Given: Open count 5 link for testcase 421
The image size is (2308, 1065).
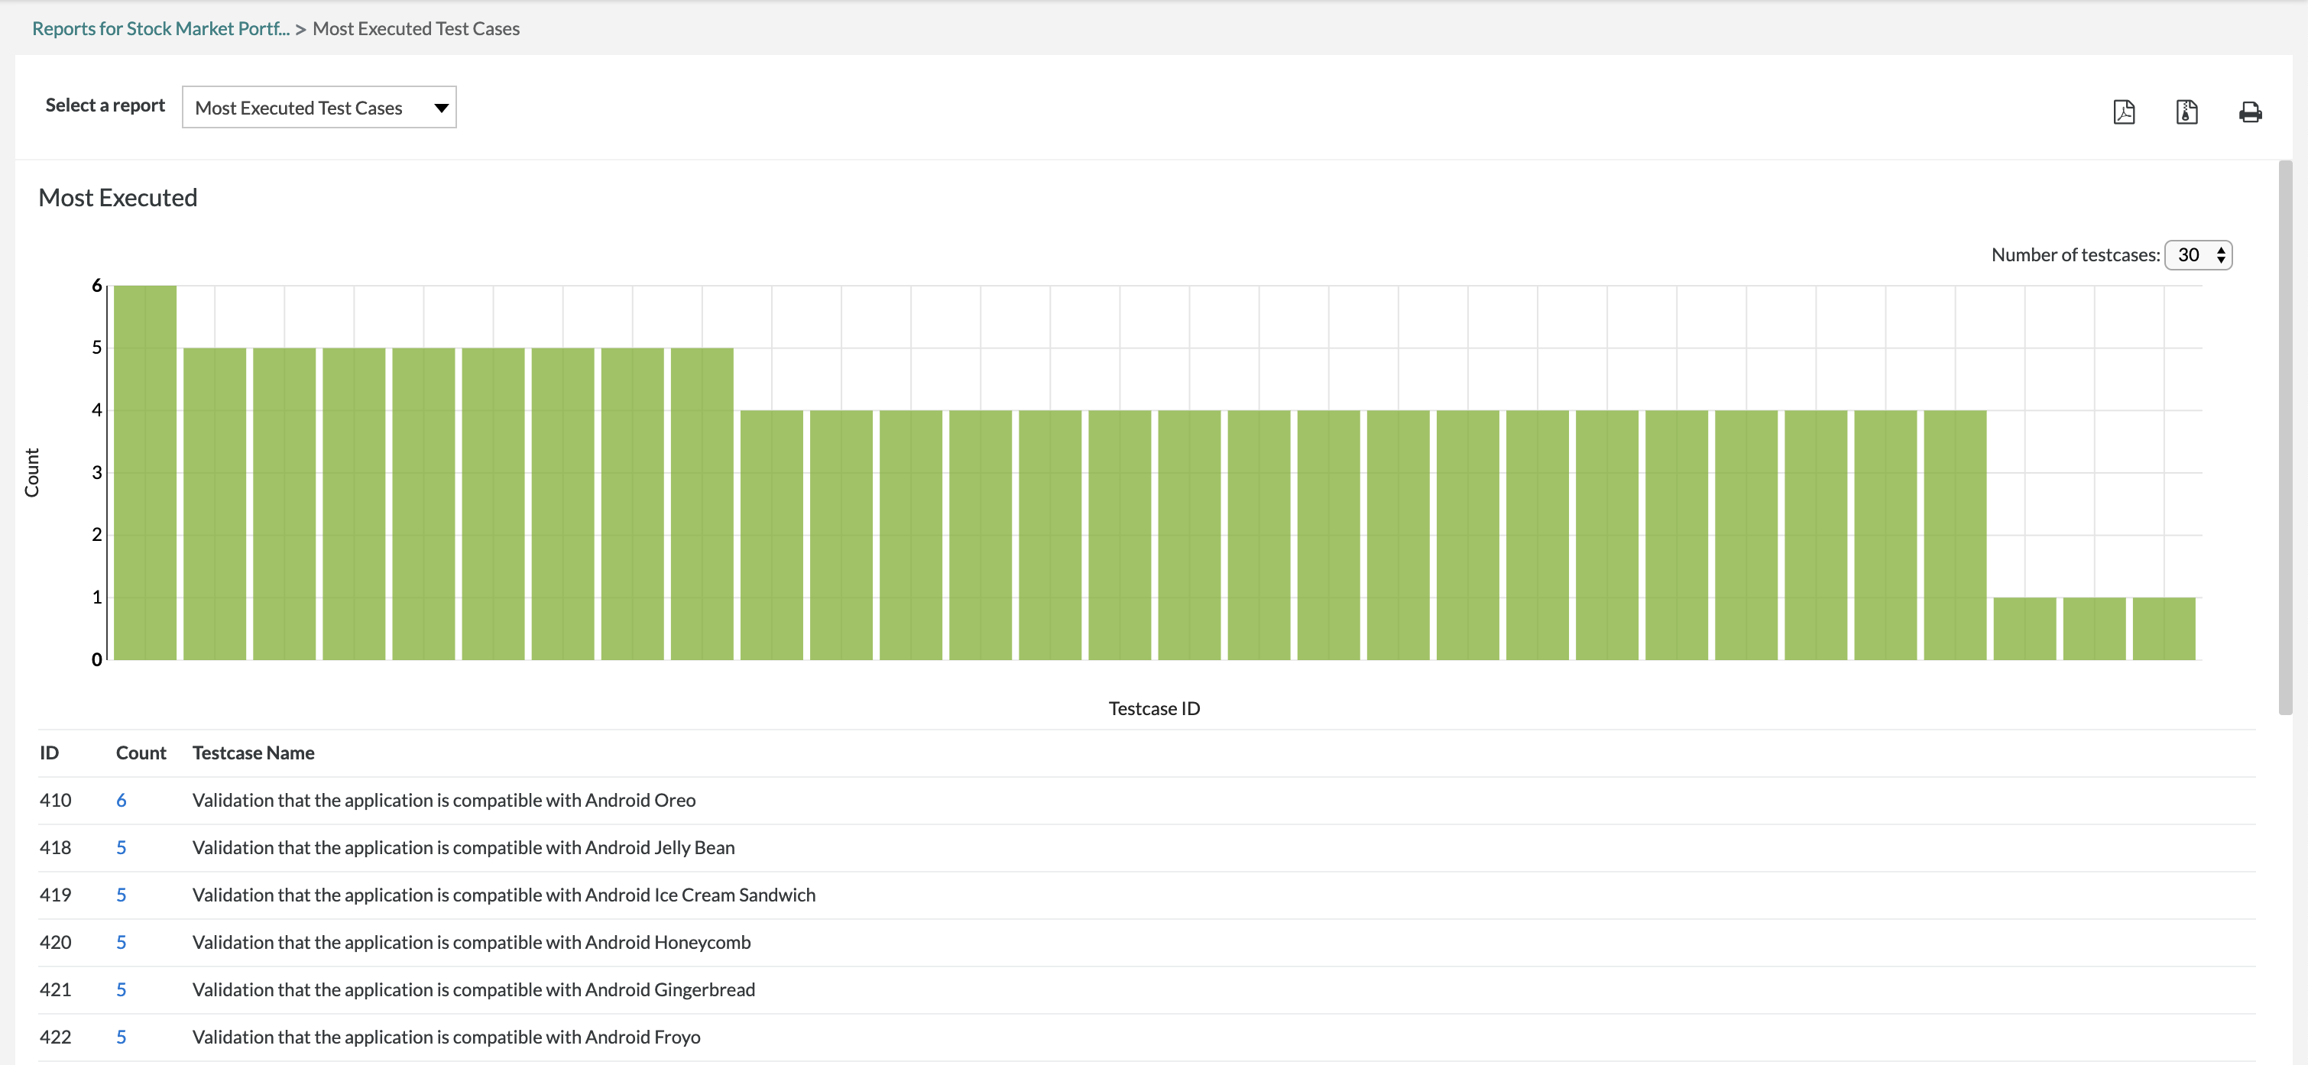Looking at the screenshot, I should [x=121, y=990].
